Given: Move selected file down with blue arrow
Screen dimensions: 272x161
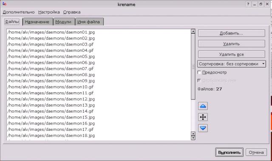Looking at the screenshot, I should click(x=203, y=128).
